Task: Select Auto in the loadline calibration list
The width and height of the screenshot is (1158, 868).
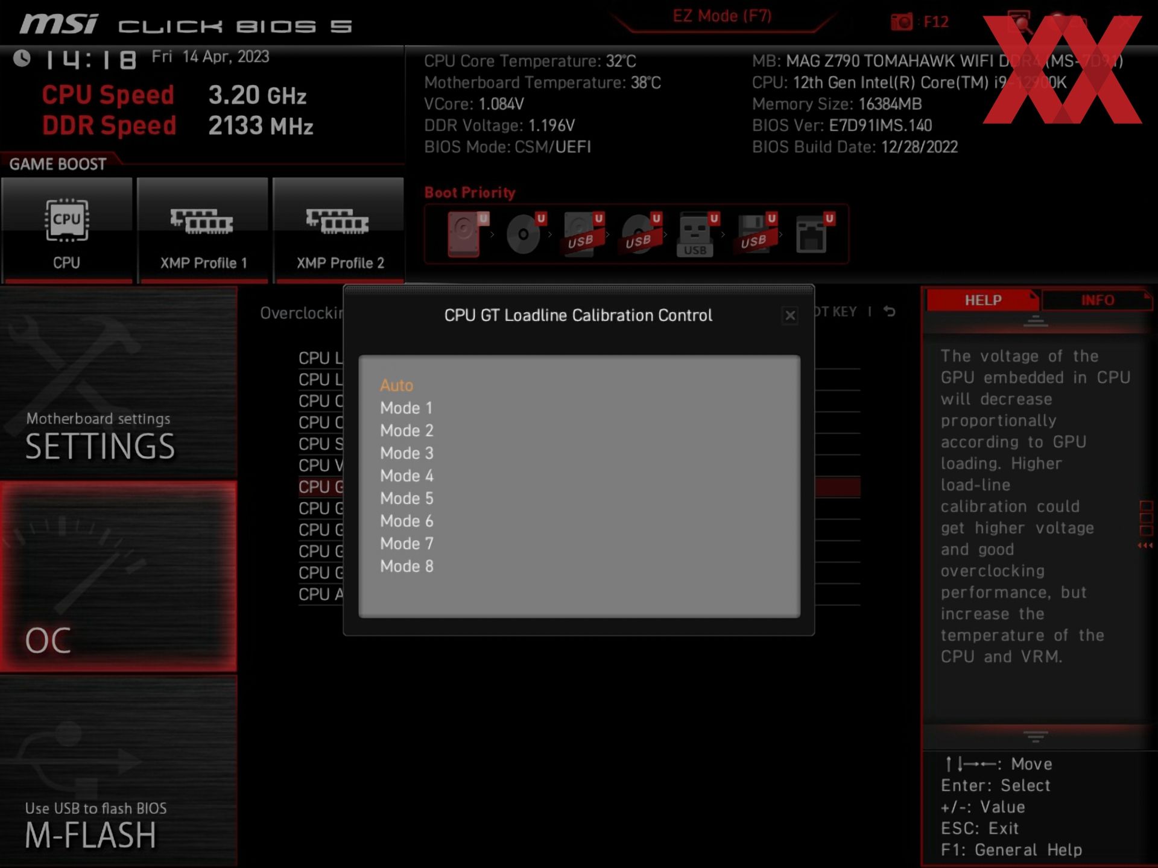Action: [x=396, y=385]
